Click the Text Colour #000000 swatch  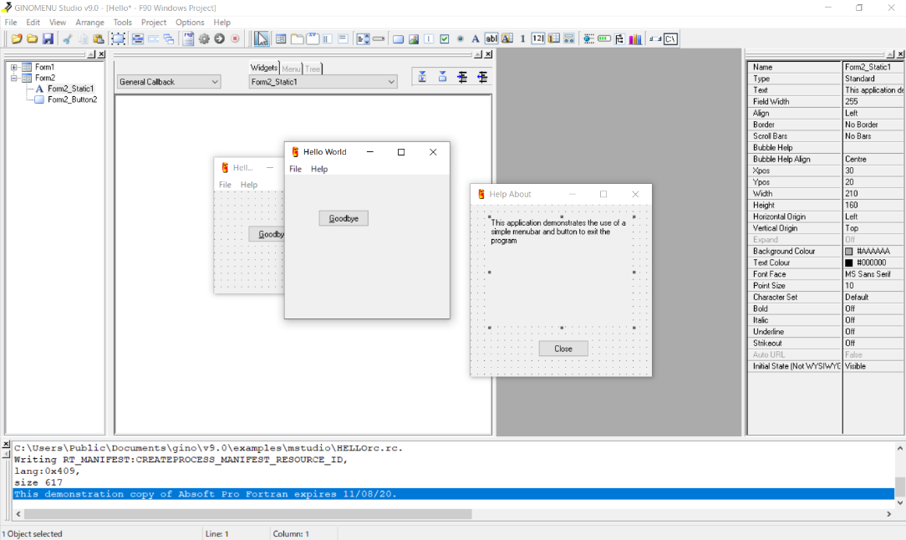click(x=849, y=262)
